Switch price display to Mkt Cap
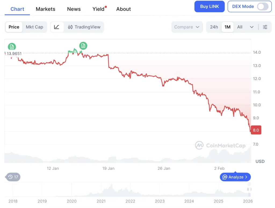The height and width of the screenshot is (208, 275). (34, 27)
